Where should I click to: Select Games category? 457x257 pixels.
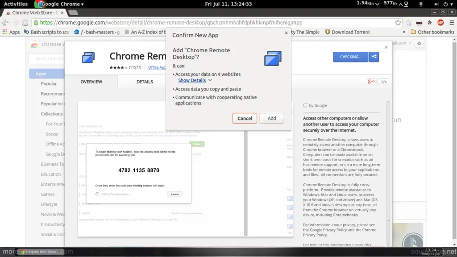point(47,194)
